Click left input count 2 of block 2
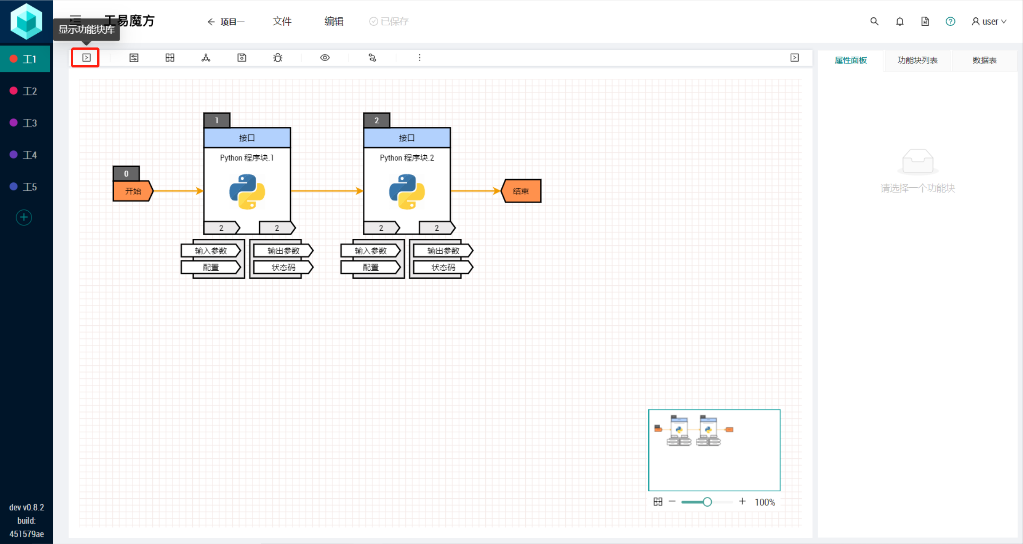The image size is (1023, 544). point(381,228)
